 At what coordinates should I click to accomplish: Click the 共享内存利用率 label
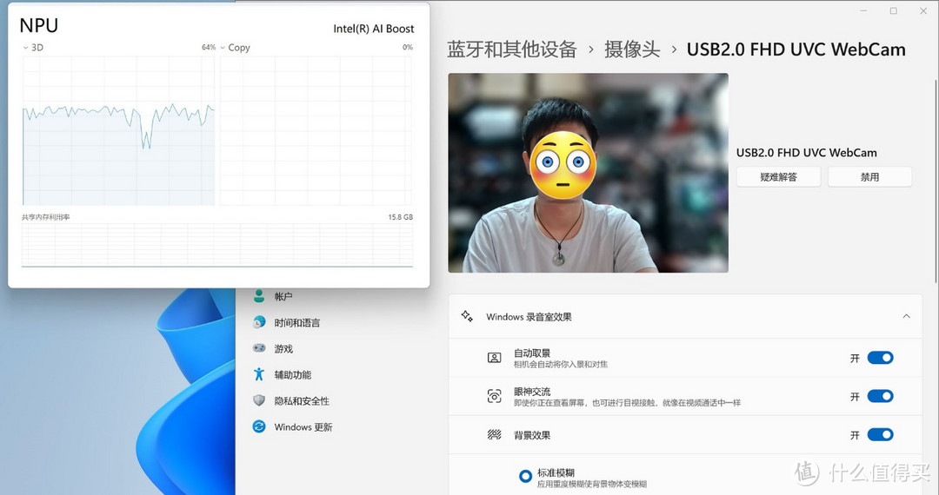[45, 217]
